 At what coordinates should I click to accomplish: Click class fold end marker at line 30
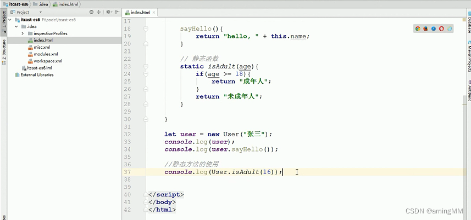(x=146, y=119)
